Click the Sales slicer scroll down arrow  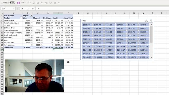click(151, 58)
